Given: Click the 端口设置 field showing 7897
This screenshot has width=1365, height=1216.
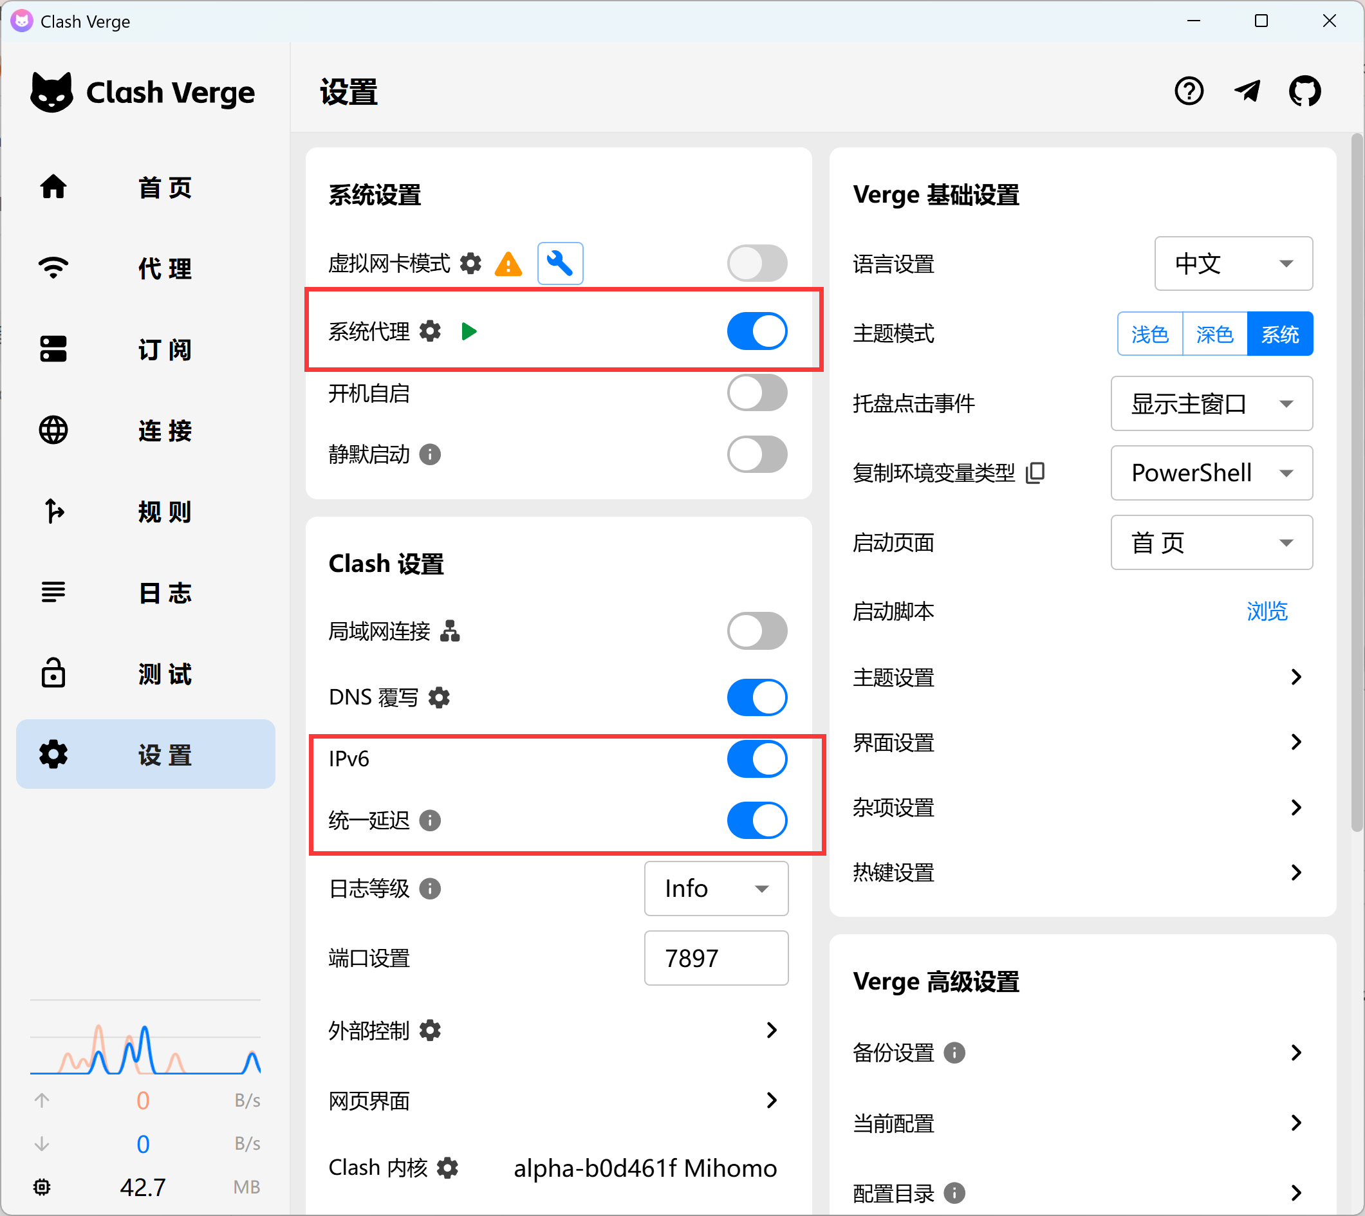Looking at the screenshot, I should click(x=716, y=958).
